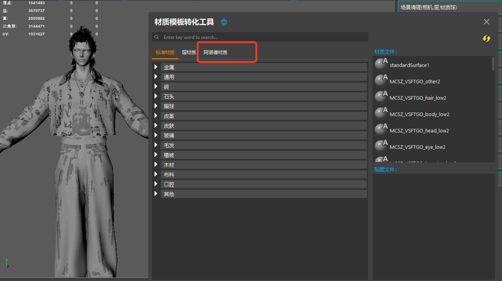Click the MCSZ_VSFTGO_hair_low2 material sphere icon

pos(381,97)
